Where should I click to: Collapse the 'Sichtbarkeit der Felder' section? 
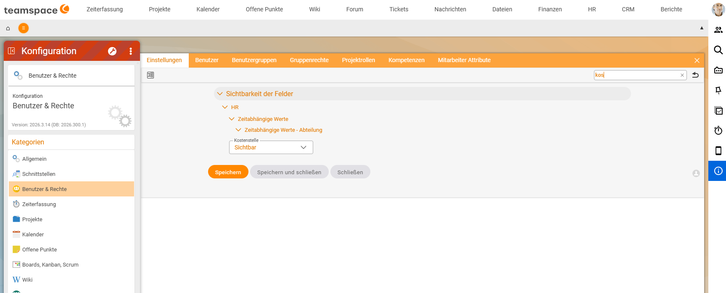tap(219, 94)
